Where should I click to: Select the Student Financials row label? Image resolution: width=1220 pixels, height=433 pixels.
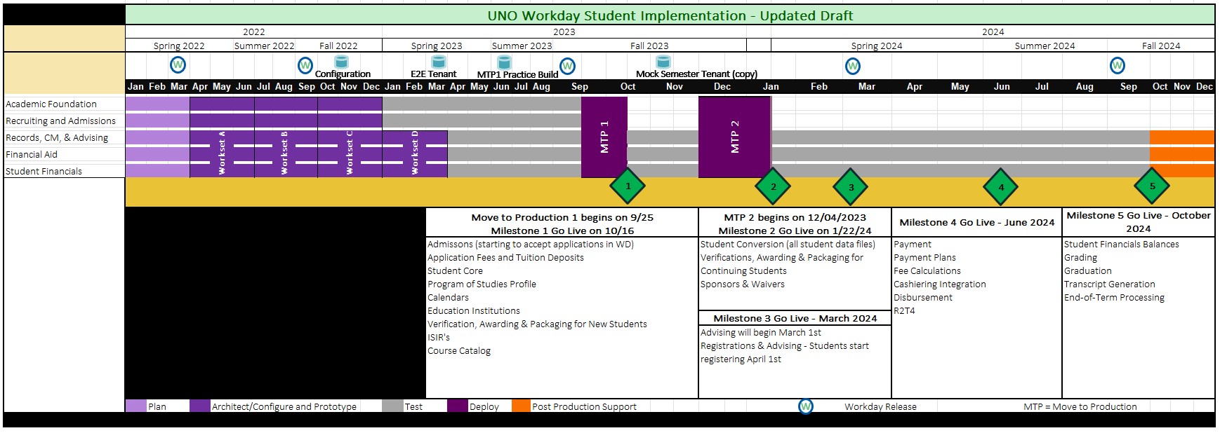(44, 171)
